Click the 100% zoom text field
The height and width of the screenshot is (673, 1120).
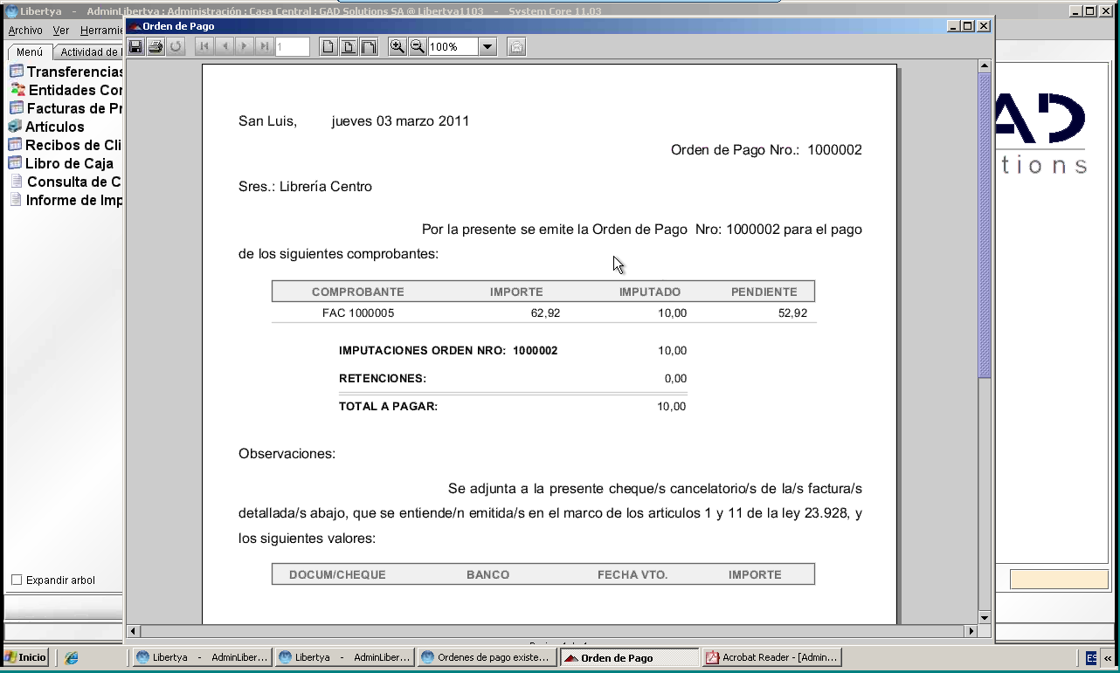(453, 47)
